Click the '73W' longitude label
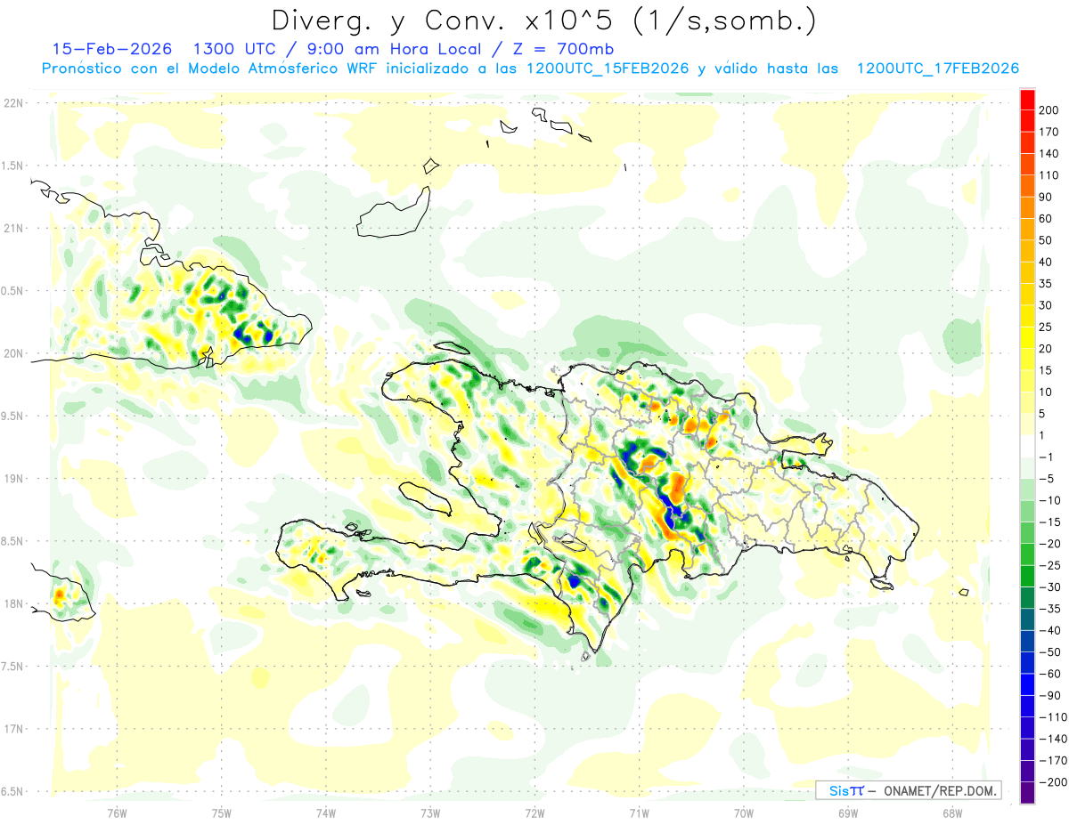1069x825 pixels. point(430,813)
